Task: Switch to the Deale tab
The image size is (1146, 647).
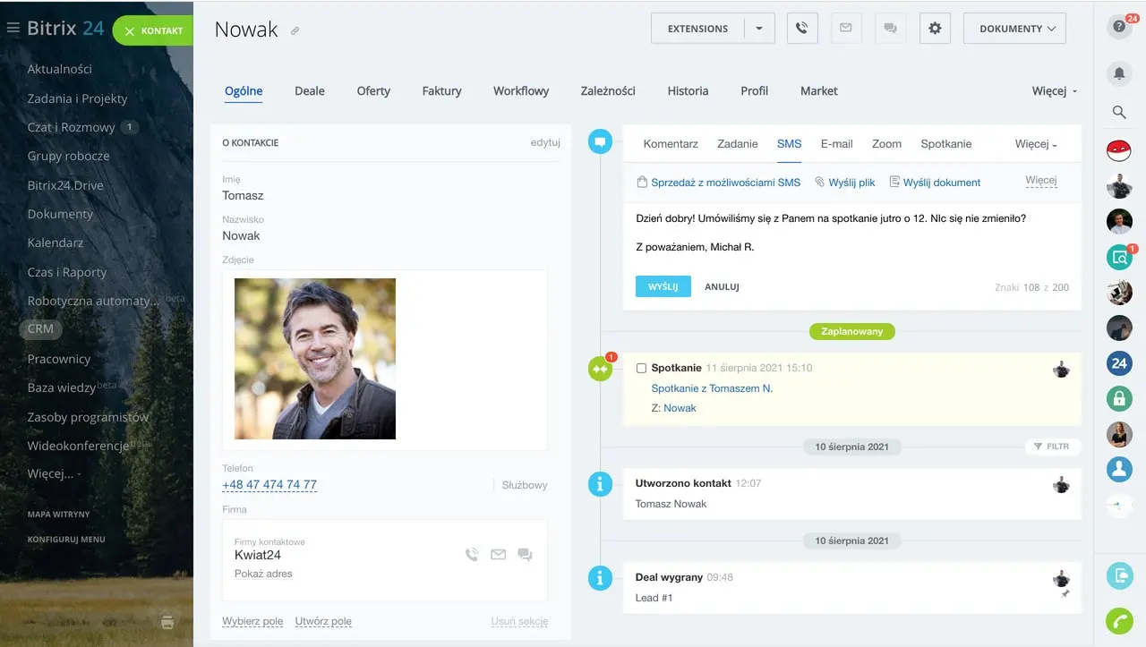Action: click(x=310, y=91)
